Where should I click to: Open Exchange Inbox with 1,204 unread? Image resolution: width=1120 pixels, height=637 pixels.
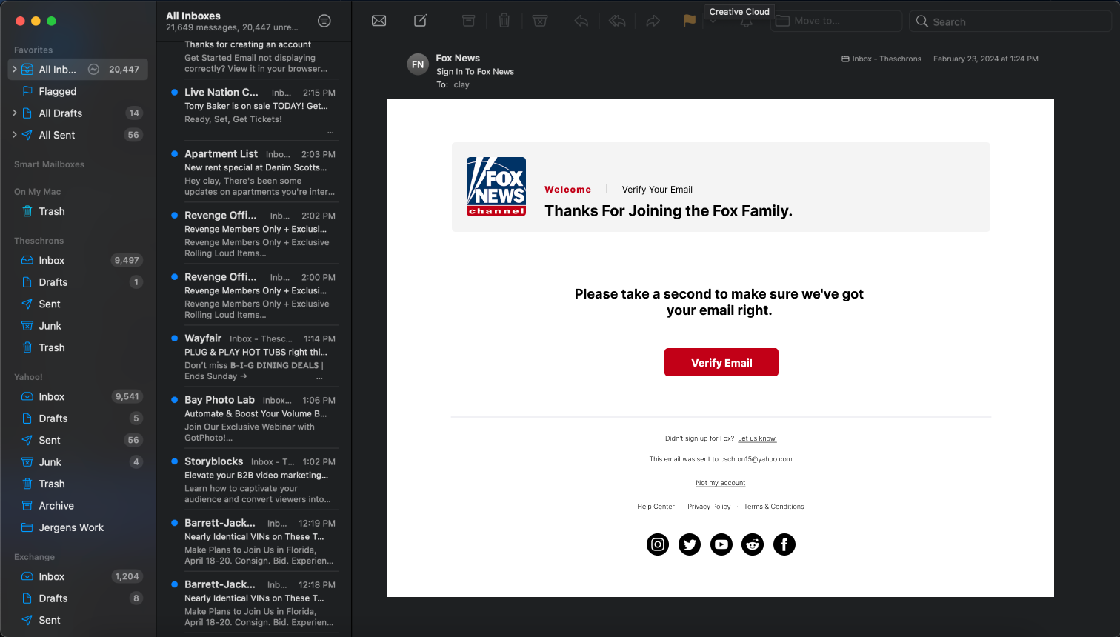pyautogui.click(x=78, y=576)
